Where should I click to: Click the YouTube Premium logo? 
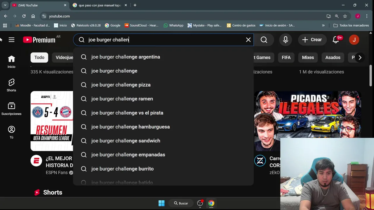39,40
